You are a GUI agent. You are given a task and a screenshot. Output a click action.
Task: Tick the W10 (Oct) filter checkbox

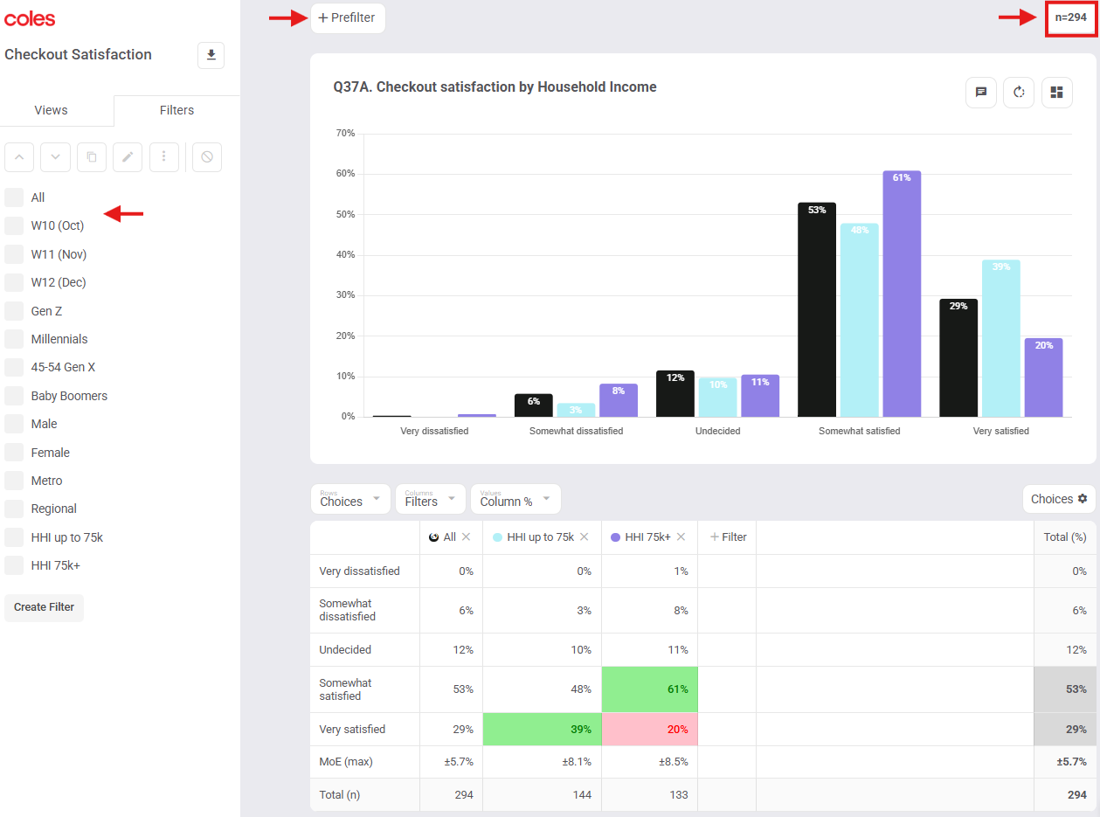coord(14,225)
